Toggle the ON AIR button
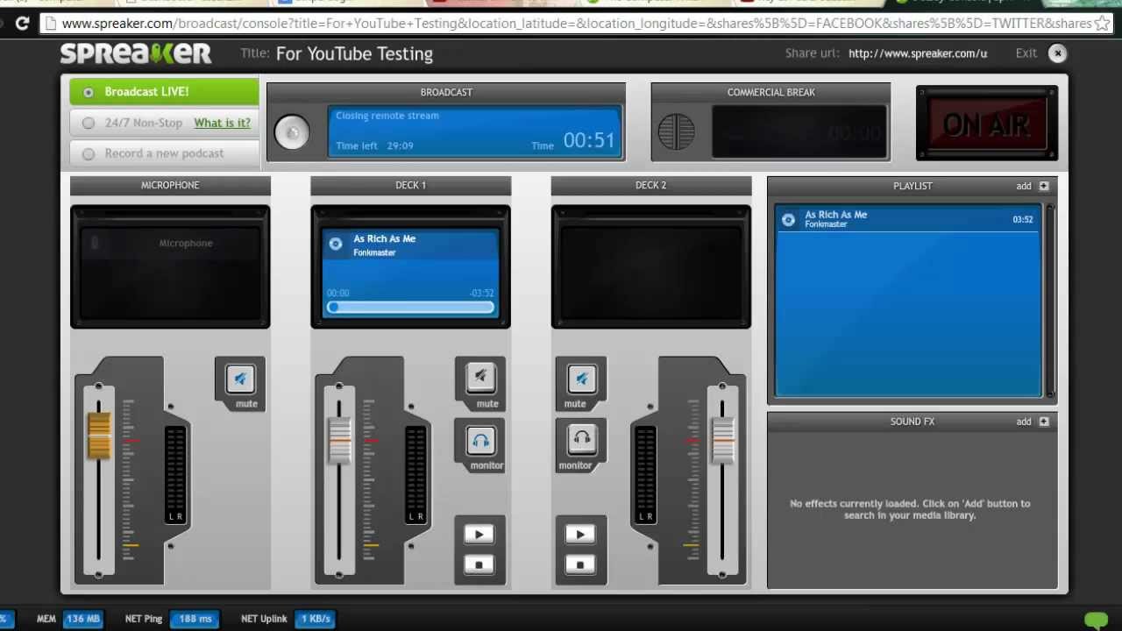 [x=987, y=124]
